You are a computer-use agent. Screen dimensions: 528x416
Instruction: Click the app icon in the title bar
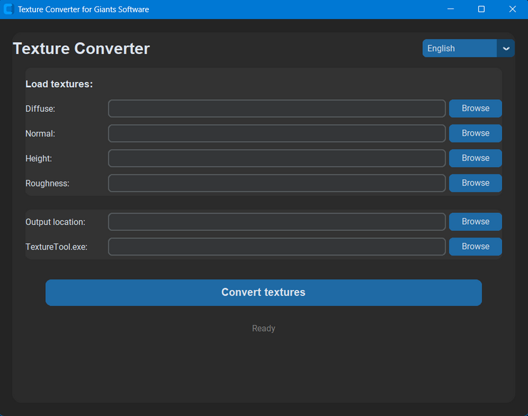tap(9, 9)
